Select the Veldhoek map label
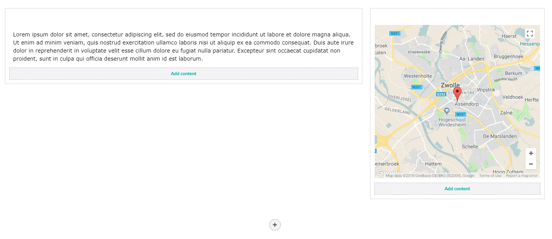Viewport: 552px width, 239px height. (513, 97)
